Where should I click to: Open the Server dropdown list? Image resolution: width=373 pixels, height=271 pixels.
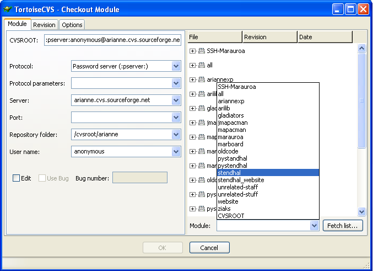point(176,100)
